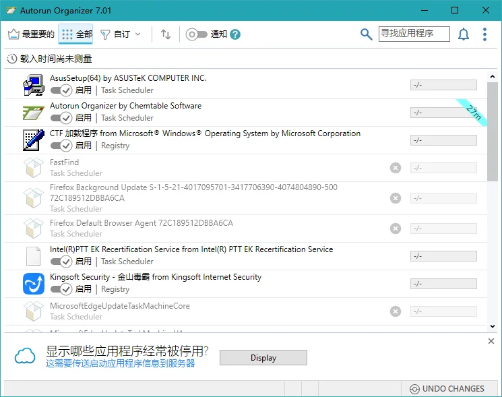The width and height of the screenshot is (502, 397).
Task: Select the Autorun Organizer by Chemtable Software title
Action: point(125,106)
